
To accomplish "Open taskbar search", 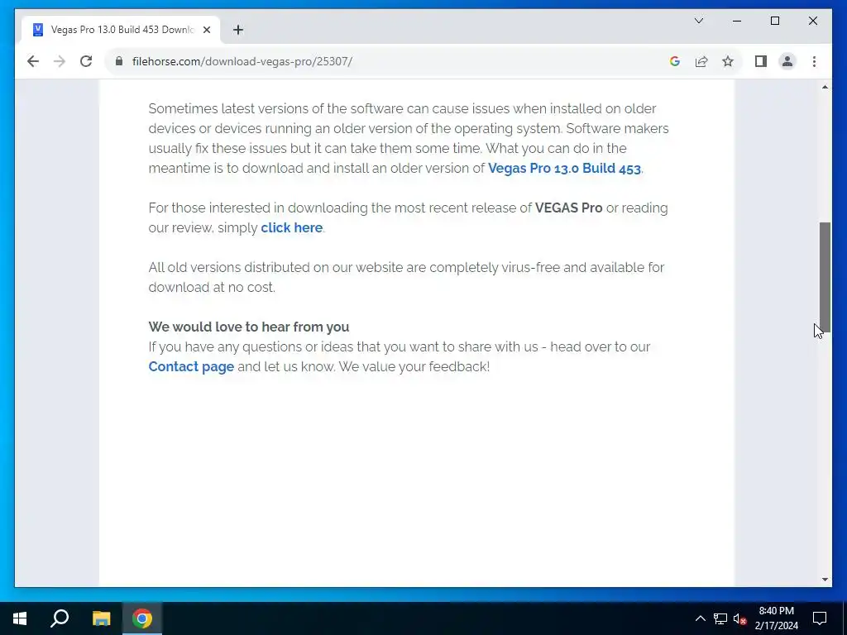I will pos(60,618).
